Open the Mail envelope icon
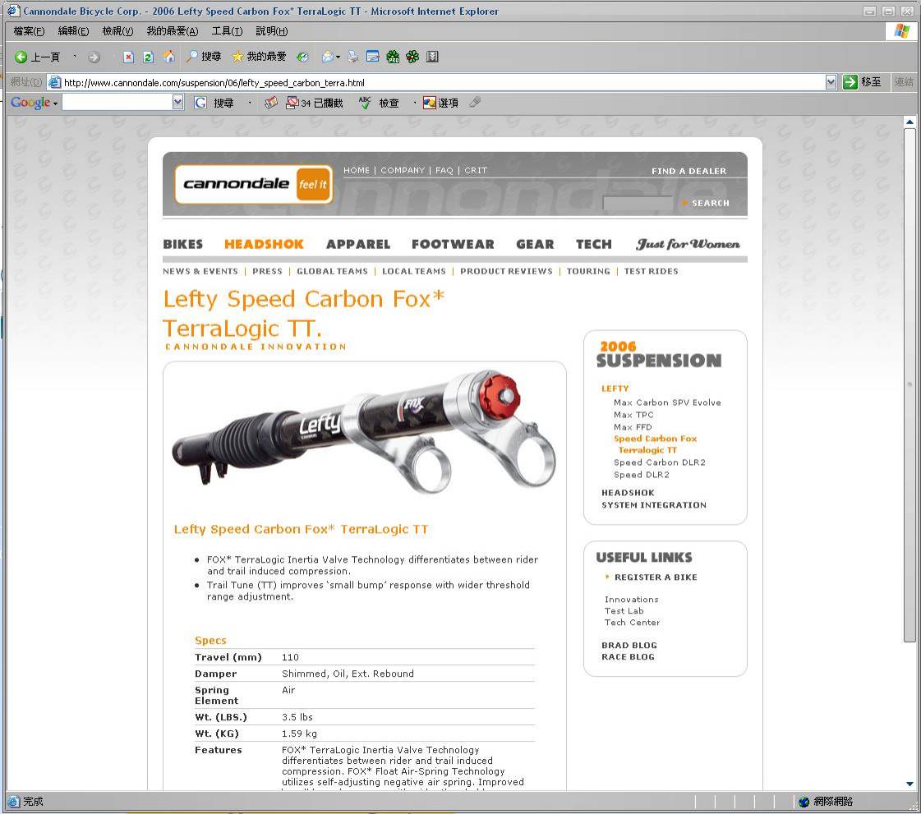The height and width of the screenshot is (814, 921). pos(327,57)
